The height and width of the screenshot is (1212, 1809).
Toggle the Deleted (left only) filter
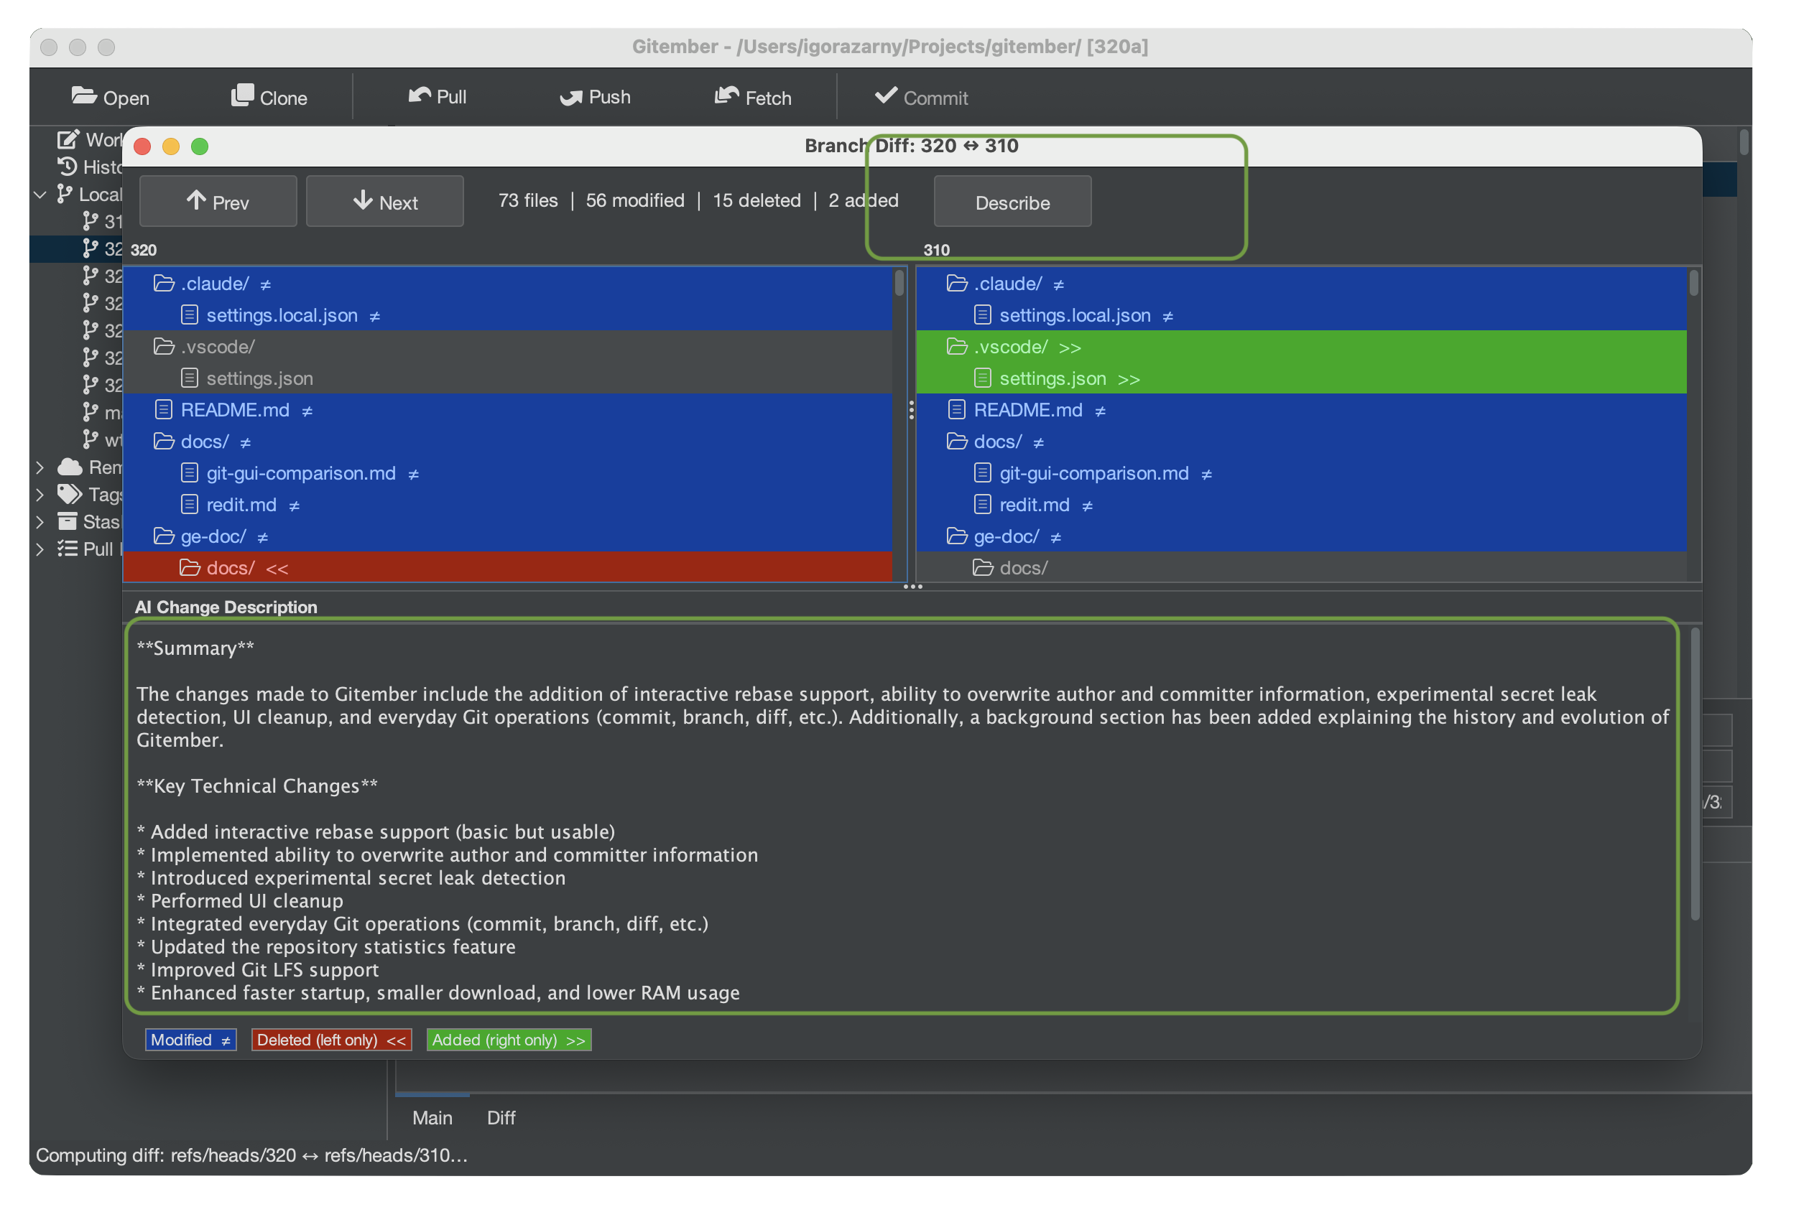331,1040
